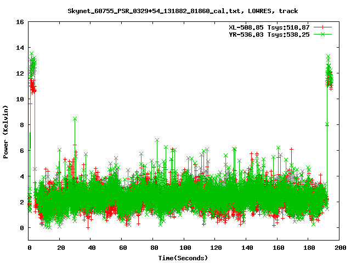Image resolution: width=351 pixels, height=263 pixels.
Task: Click the green calibration burst at plot start
Action: [x=32, y=65]
